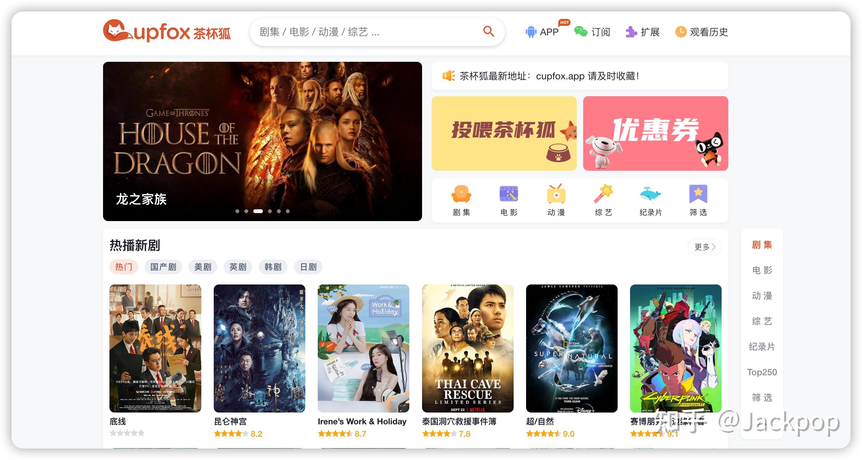The width and height of the screenshot is (862, 460).
Task: Open the 纪录片 whale icon
Action: pos(650,194)
